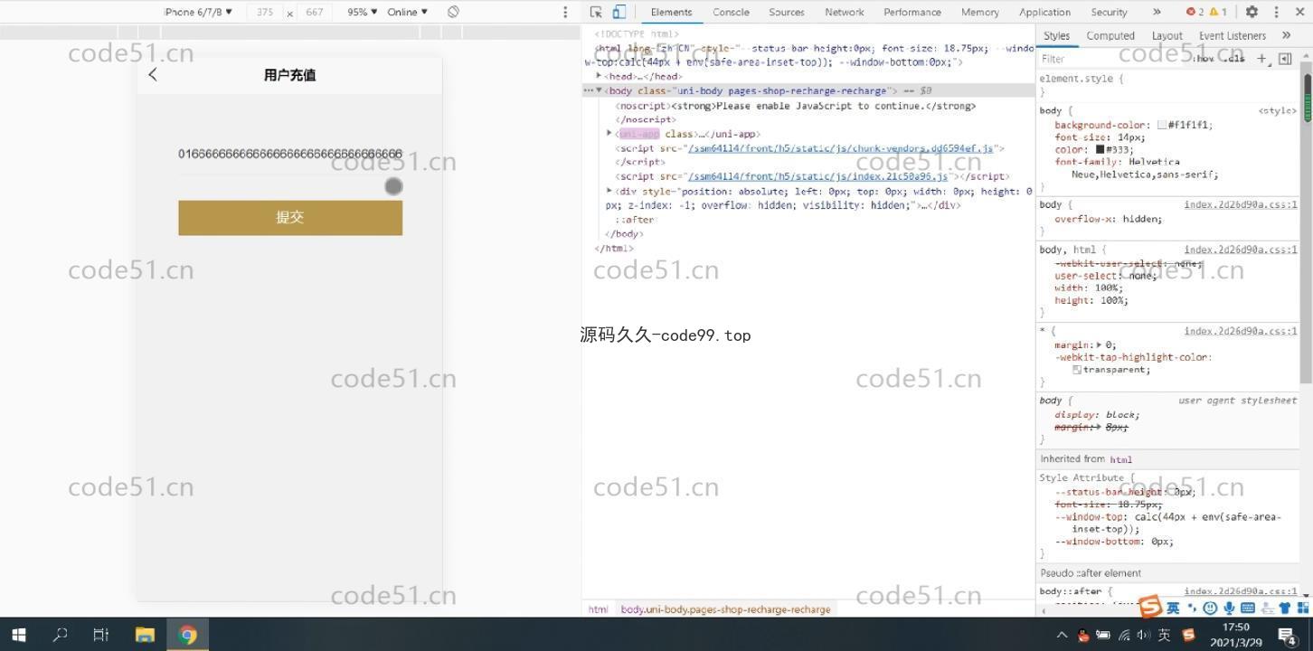Open index.2d26d90a.css link for overflow-x rule
This screenshot has height=651, width=1313.
[1241, 204]
